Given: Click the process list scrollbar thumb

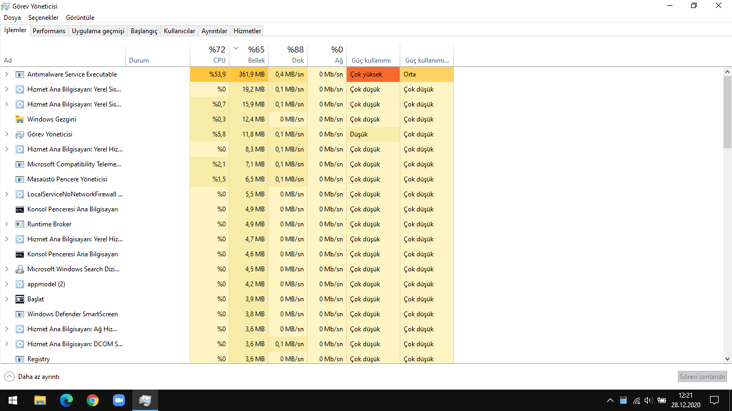Looking at the screenshot, I should tap(727, 111).
